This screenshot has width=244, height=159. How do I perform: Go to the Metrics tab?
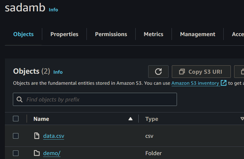point(153,34)
